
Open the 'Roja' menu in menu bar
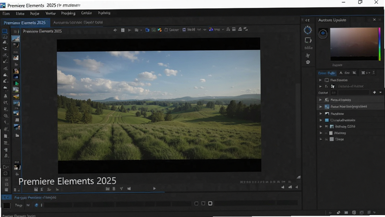pyautogui.click(x=35, y=14)
